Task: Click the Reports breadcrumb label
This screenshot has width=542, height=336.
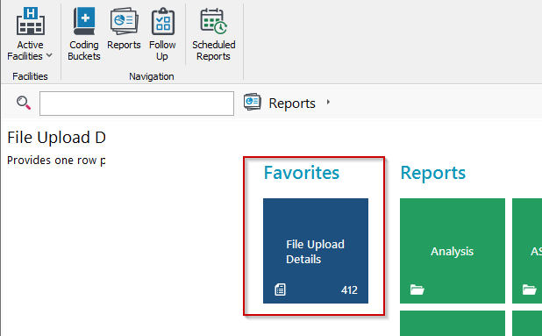Action: tap(292, 104)
